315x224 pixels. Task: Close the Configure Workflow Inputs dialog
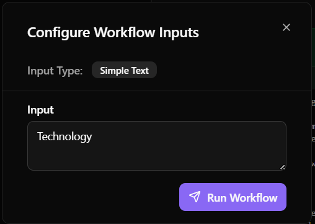(286, 27)
